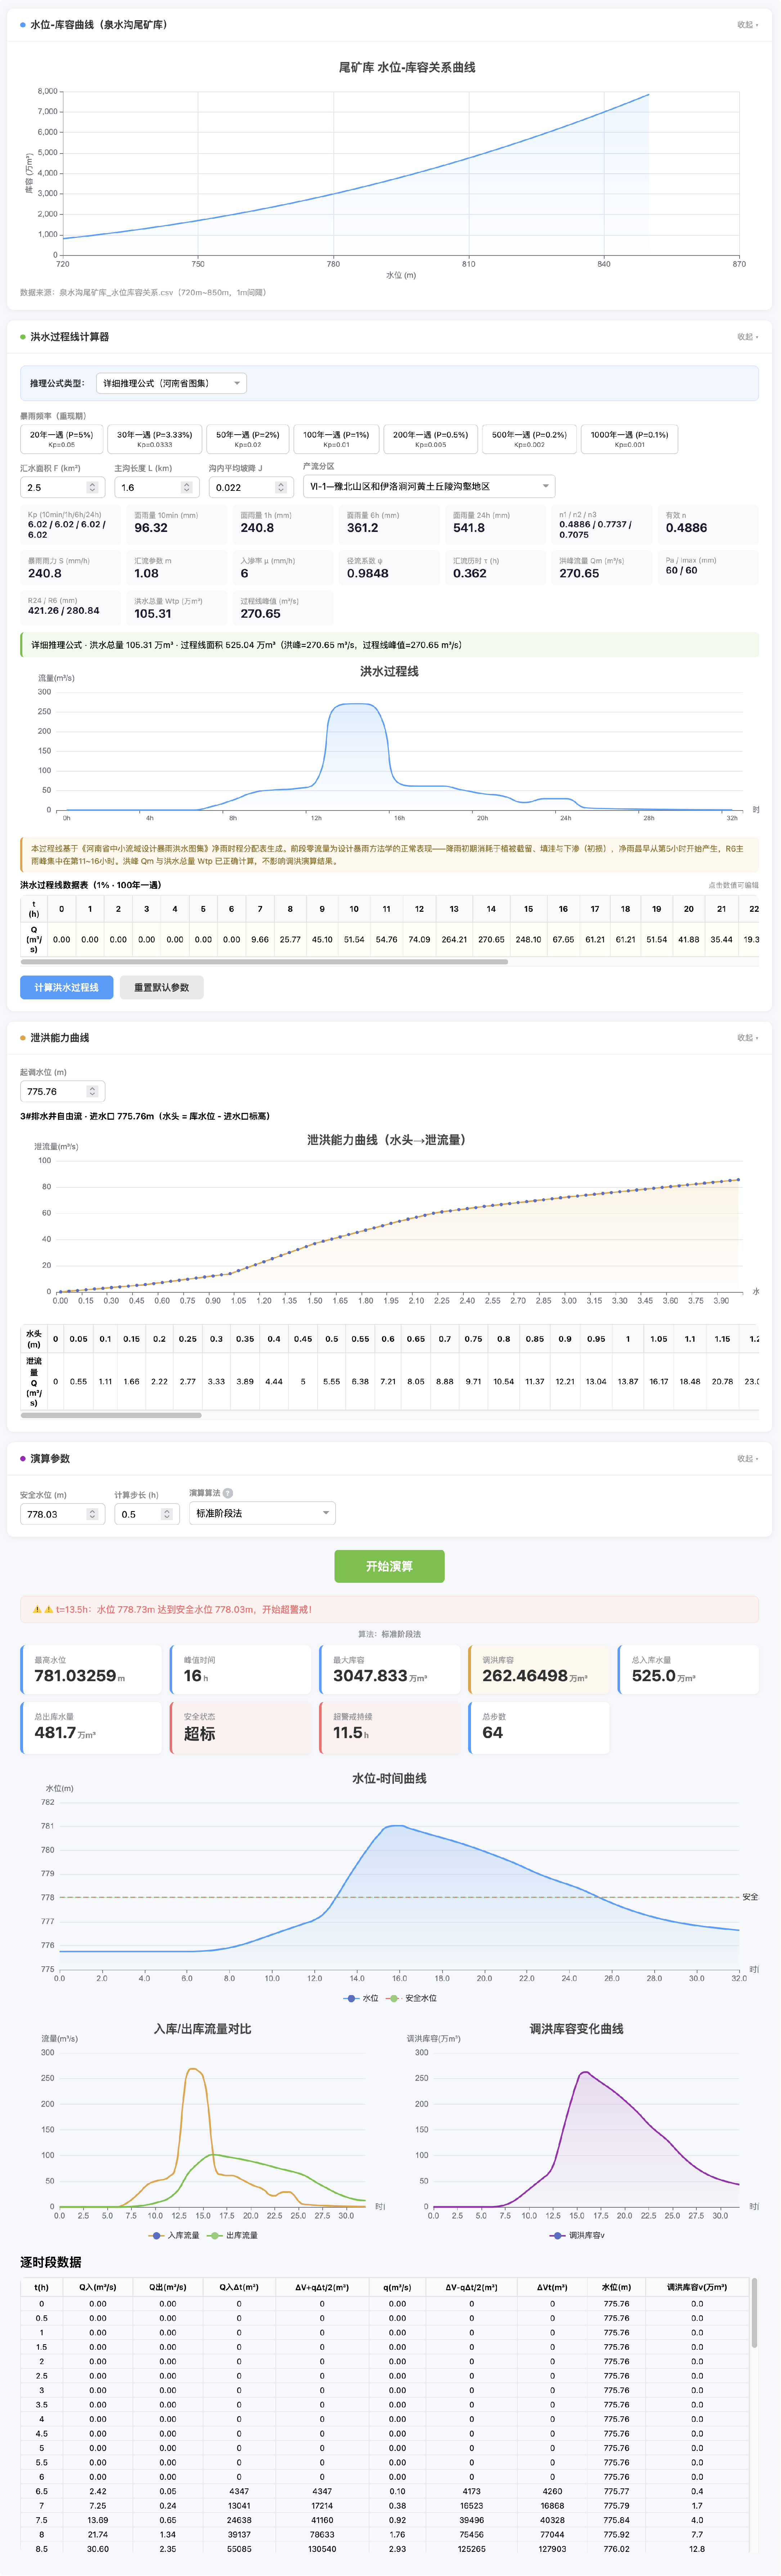Toggle the 出库流量 legend entry
This screenshot has width=781, height=2576.
[x=233, y=2235]
